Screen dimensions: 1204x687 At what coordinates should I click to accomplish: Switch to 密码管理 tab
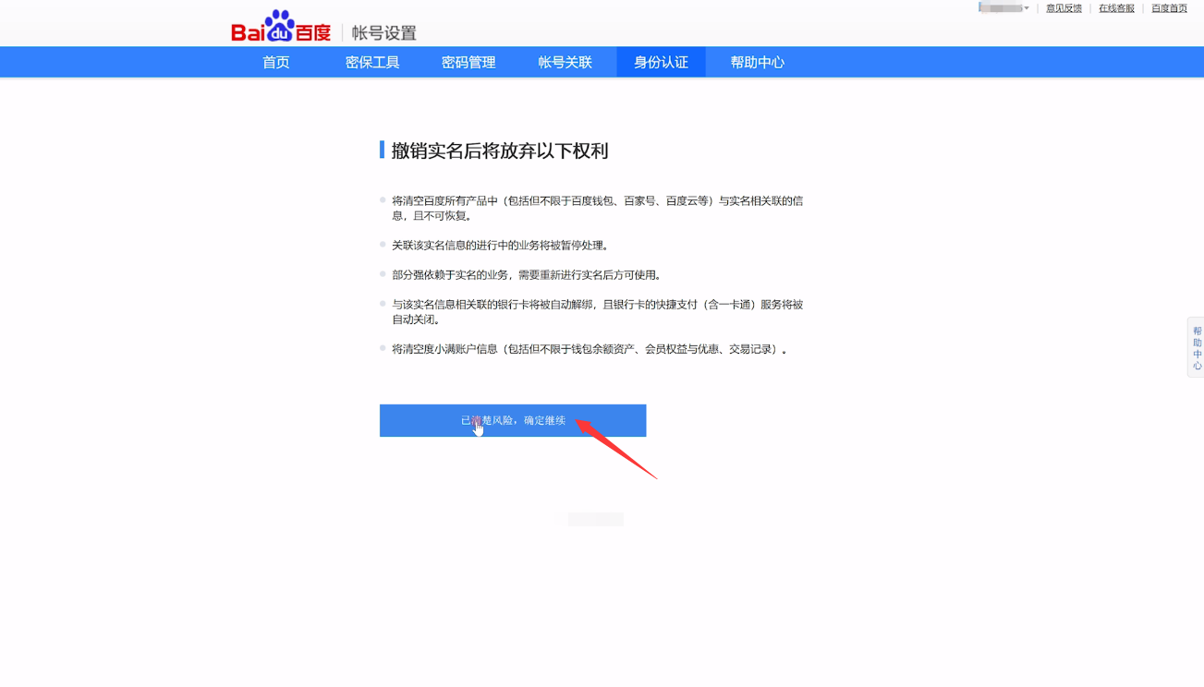(468, 62)
